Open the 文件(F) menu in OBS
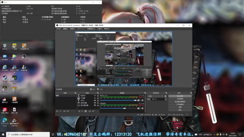The width and height of the screenshot is (244, 137). click(x=59, y=29)
